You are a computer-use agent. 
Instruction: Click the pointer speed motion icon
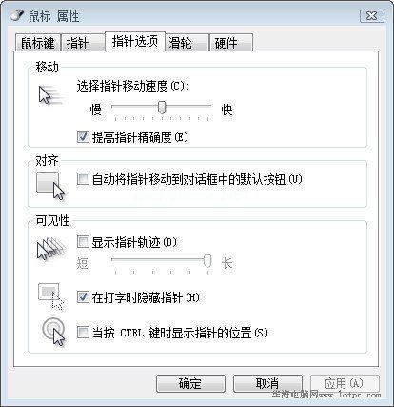tap(50, 94)
